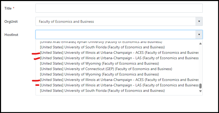Choose the bottom University of South Florida entry
219x113 pixels.
point(102,91)
